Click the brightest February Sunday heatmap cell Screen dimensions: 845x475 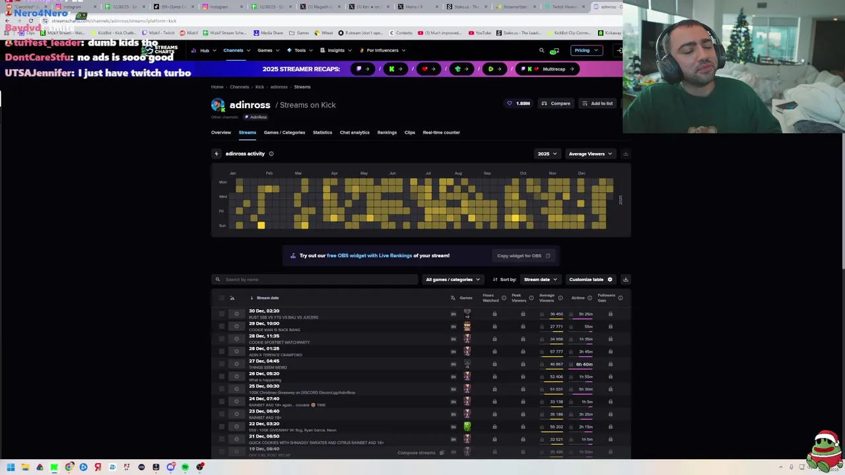(261, 226)
